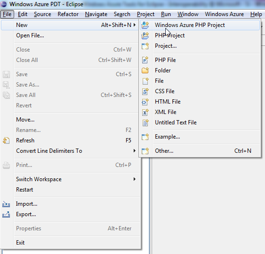This screenshot has width=265, height=254.
Task: Click the Import icon
Action: pyautogui.click(x=6, y=204)
